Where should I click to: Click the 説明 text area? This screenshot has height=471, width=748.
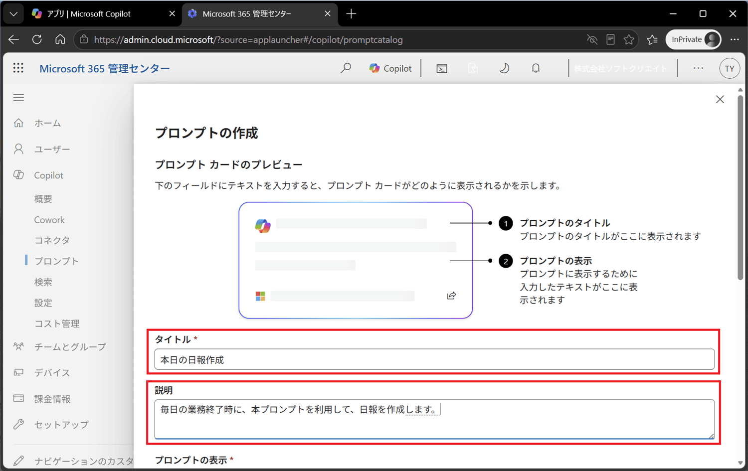click(x=434, y=419)
